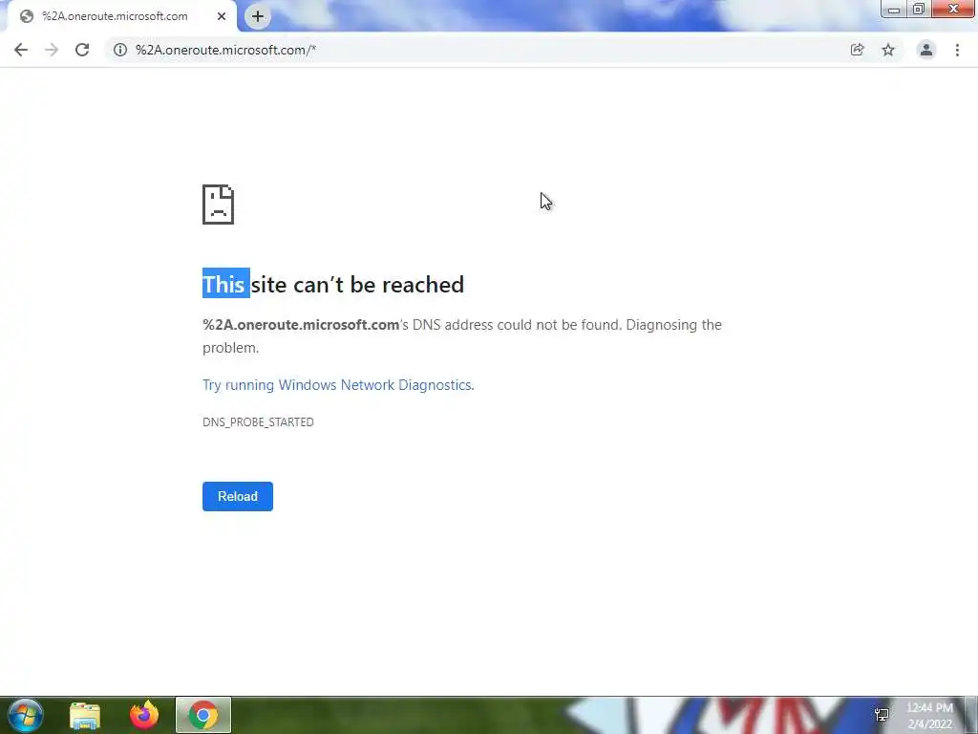Click Chrome icon on the taskbar
Viewport: 978px width, 734px height.
click(x=203, y=715)
